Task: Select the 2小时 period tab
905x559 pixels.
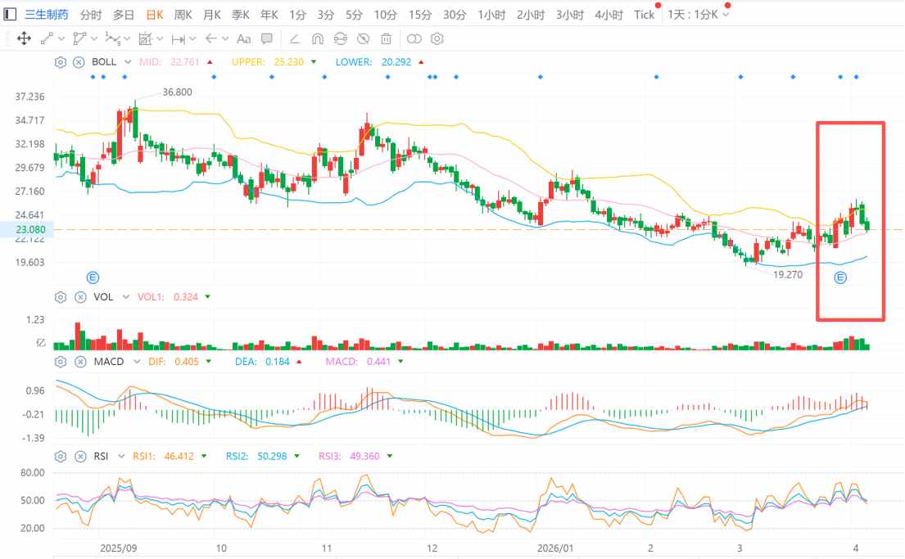Action: point(531,15)
